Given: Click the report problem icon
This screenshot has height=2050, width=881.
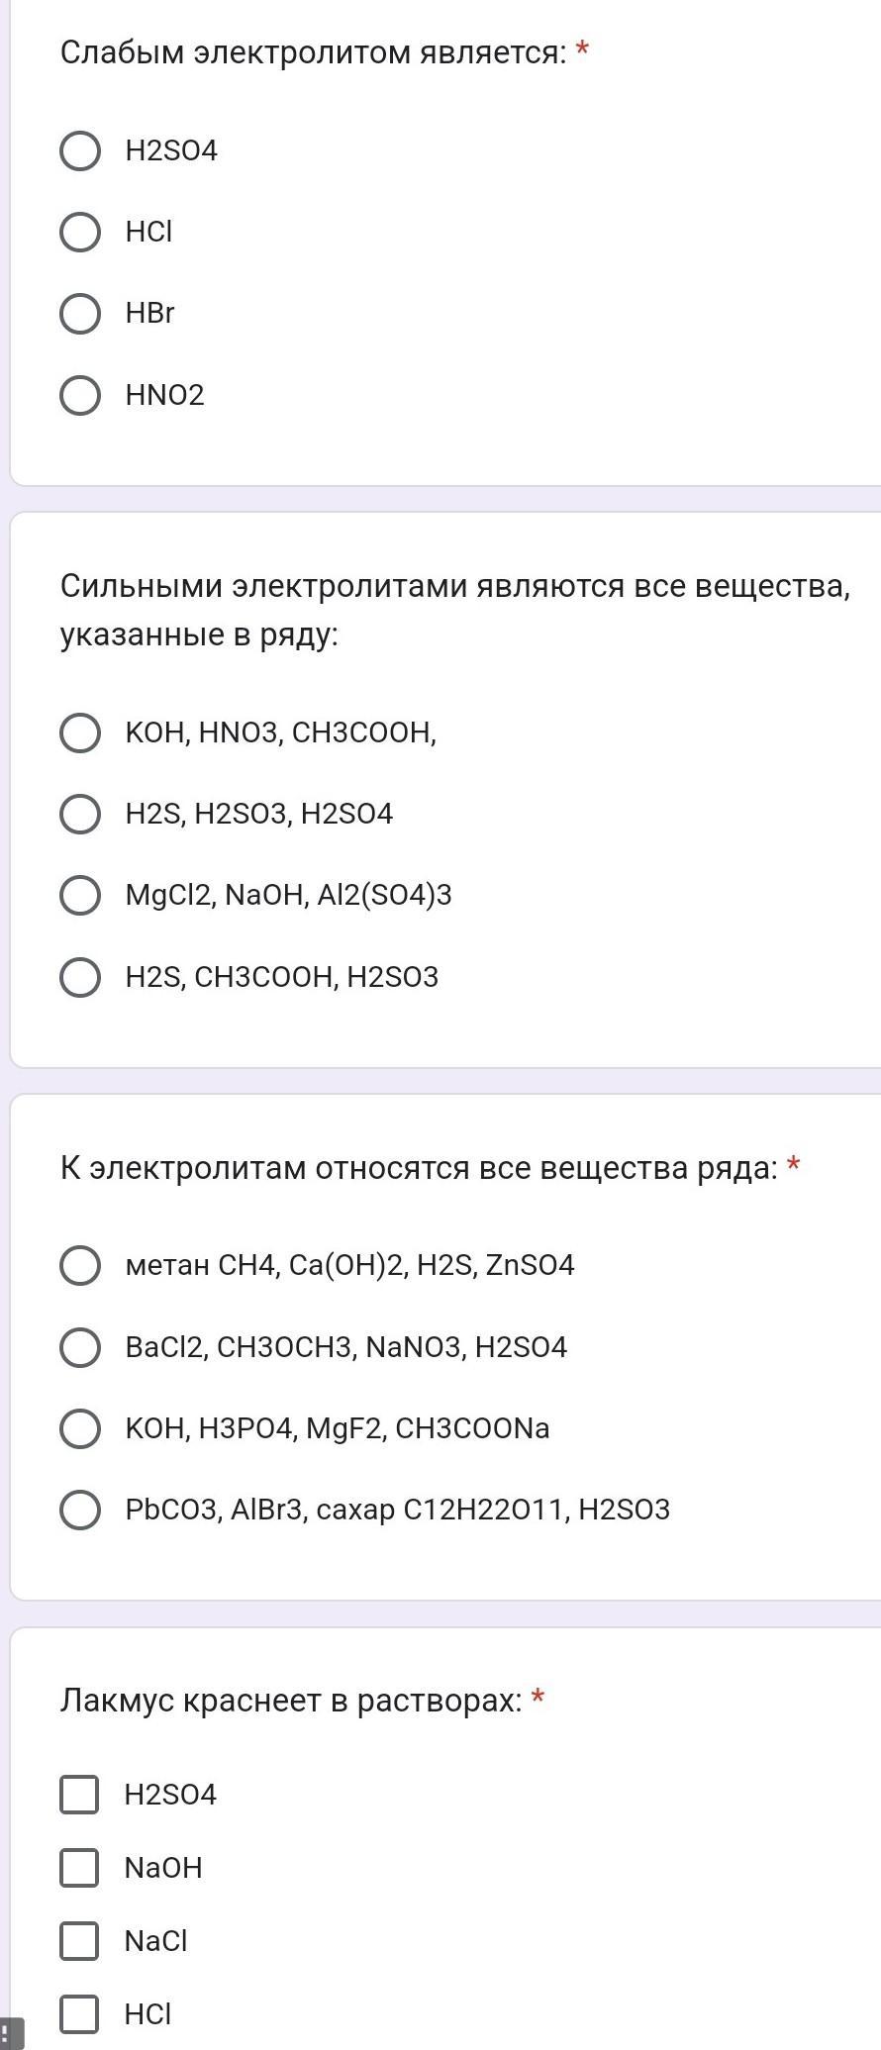Looking at the screenshot, I should (x=10, y=2034).
